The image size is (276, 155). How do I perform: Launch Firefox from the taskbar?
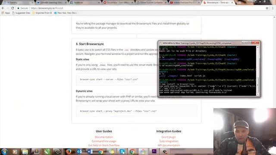point(69,152)
